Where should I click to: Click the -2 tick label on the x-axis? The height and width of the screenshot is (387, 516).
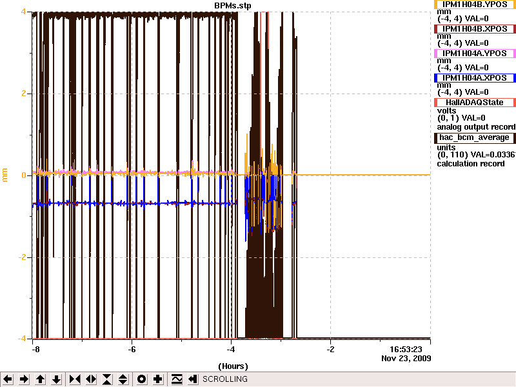[x=330, y=350]
